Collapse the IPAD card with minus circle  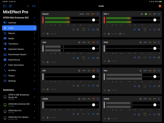pos(159,42)
